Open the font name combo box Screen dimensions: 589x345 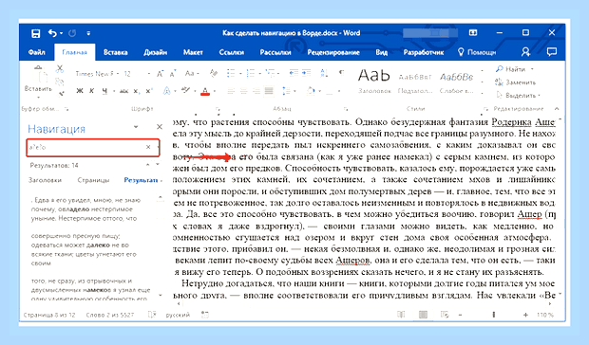97,73
